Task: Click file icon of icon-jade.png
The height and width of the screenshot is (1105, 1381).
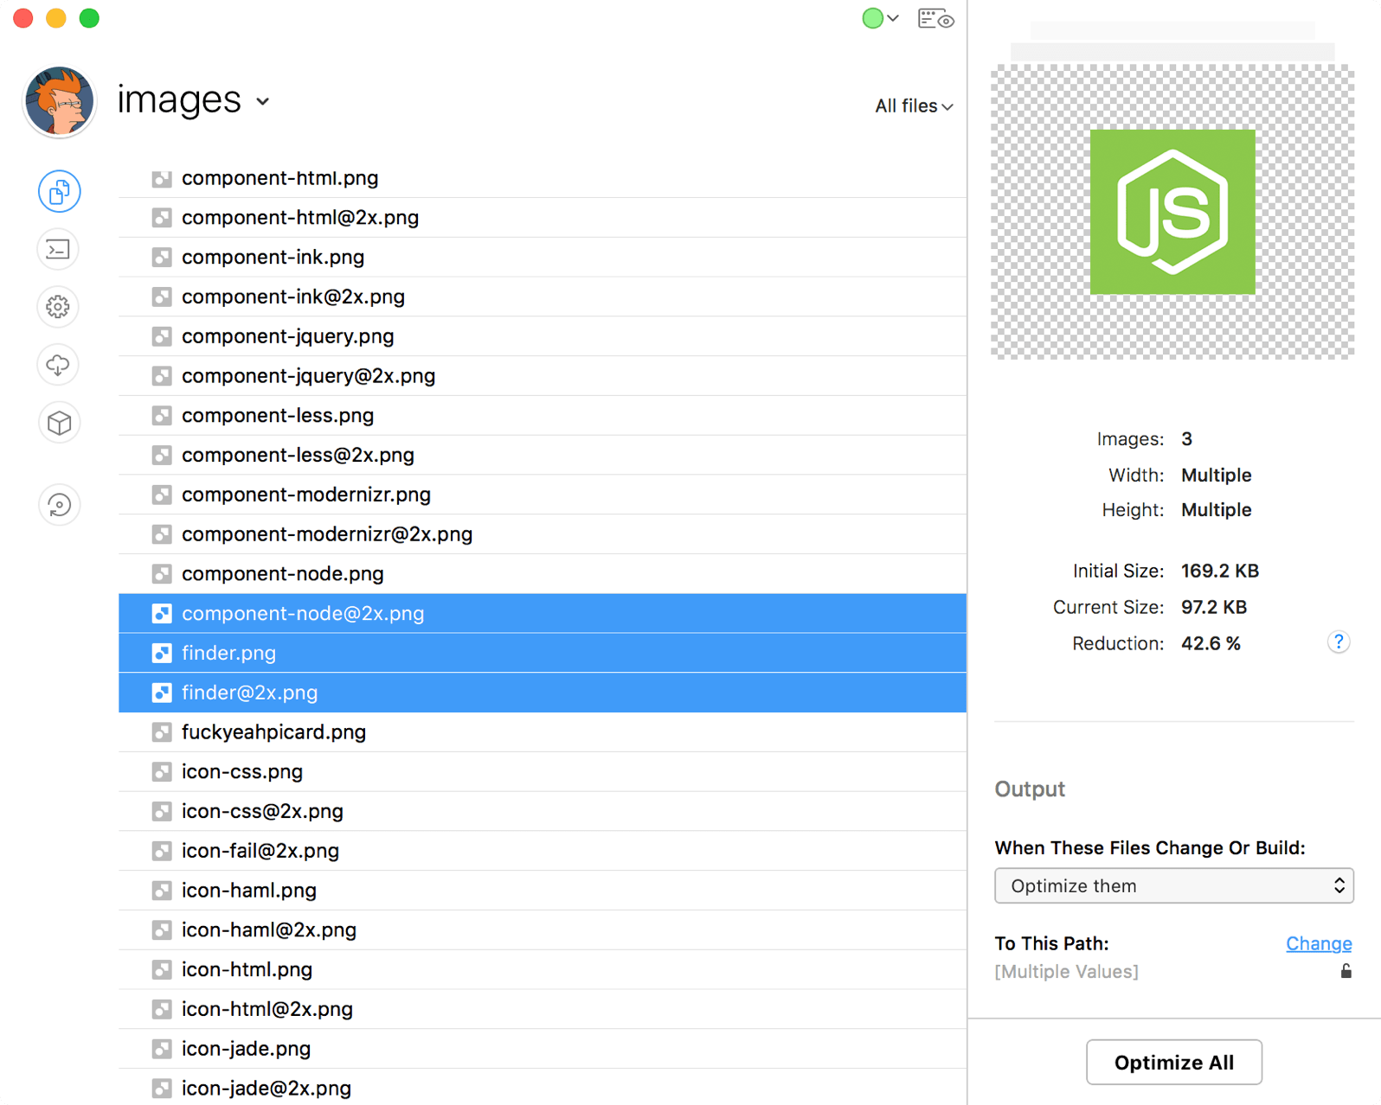Action: pyautogui.click(x=162, y=1050)
